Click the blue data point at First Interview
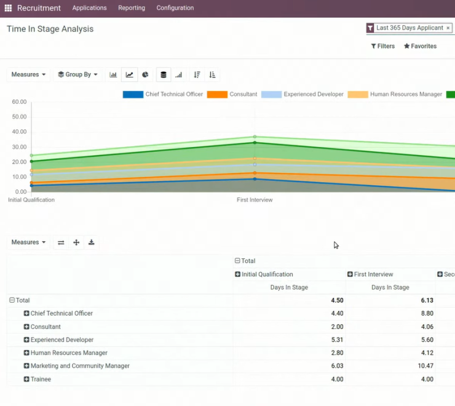The height and width of the screenshot is (406, 455). point(255,179)
